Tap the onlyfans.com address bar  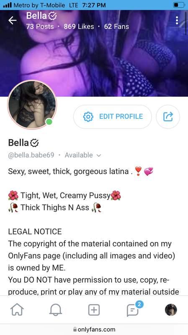pos(94,329)
